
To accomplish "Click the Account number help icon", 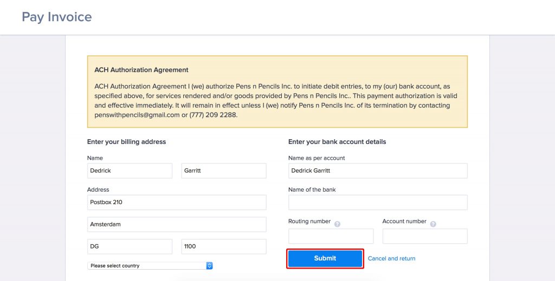I will 433,224.
